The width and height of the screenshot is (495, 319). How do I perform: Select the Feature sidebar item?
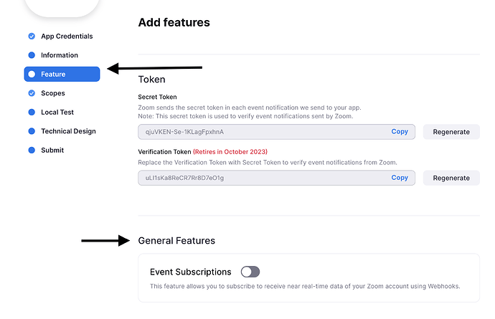point(62,75)
